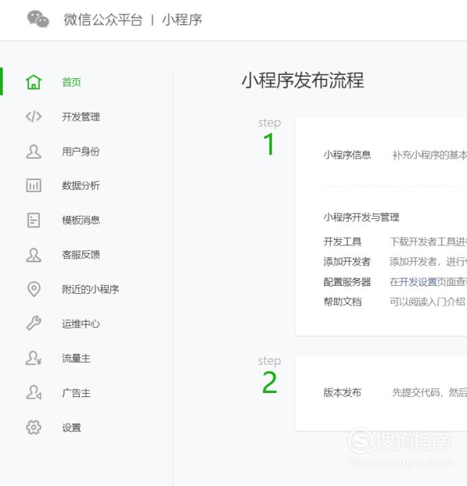Select 广告主 menu item
This screenshot has width=467, height=486.
pos(76,393)
